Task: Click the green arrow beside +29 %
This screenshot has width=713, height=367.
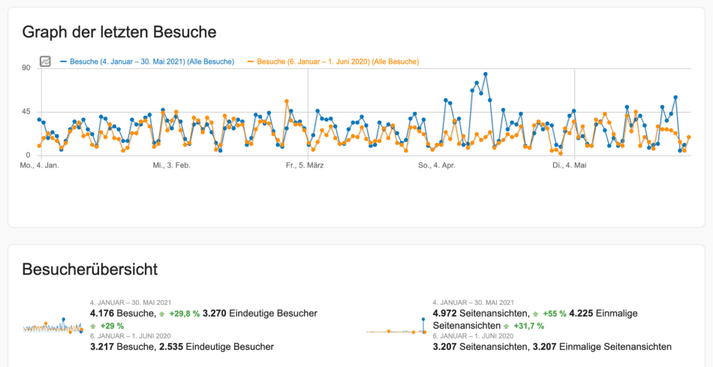Action: (x=94, y=326)
